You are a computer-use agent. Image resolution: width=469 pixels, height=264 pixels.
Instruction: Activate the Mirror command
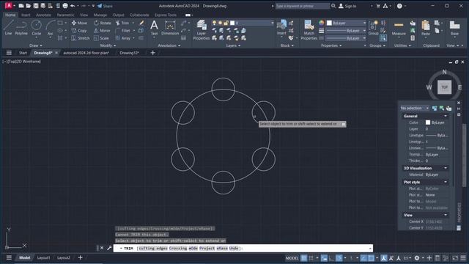coord(102,31)
